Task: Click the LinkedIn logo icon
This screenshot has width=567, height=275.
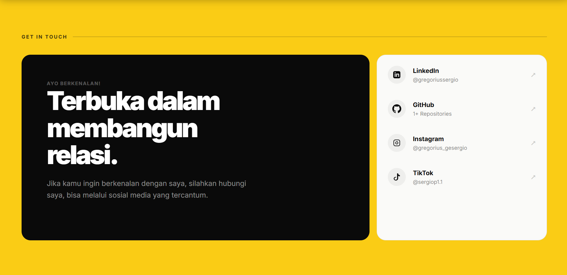Action: [396, 75]
